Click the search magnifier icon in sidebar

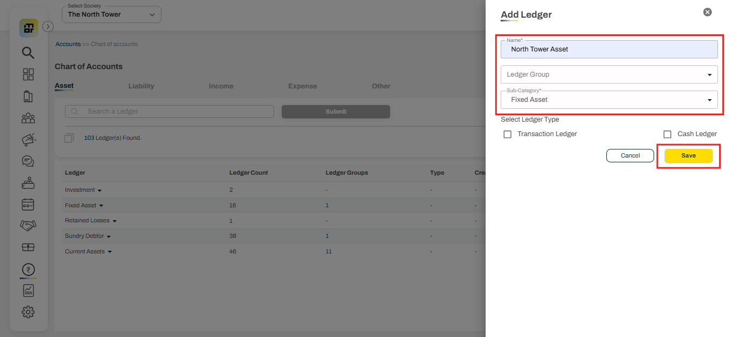(28, 53)
